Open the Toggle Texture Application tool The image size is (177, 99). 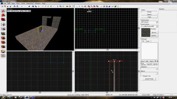click(x=3, y=34)
